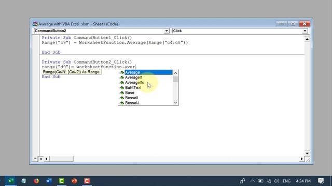
Task: Click the method icon beside BahtText
Action: pos(122,87)
